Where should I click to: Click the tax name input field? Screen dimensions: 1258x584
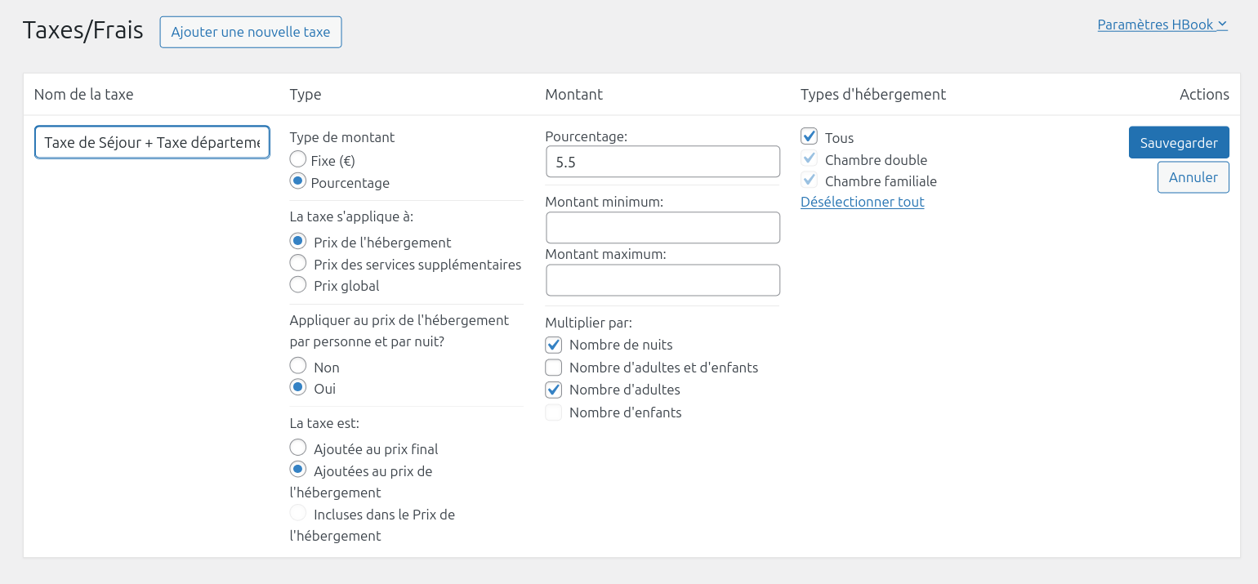tap(152, 142)
